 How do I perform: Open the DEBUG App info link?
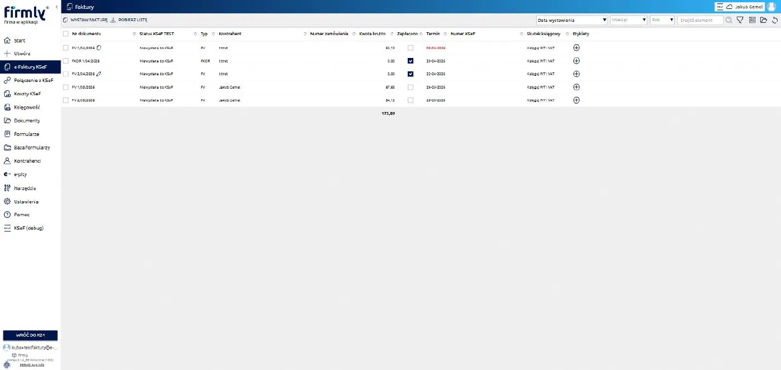tap(32, 365)
